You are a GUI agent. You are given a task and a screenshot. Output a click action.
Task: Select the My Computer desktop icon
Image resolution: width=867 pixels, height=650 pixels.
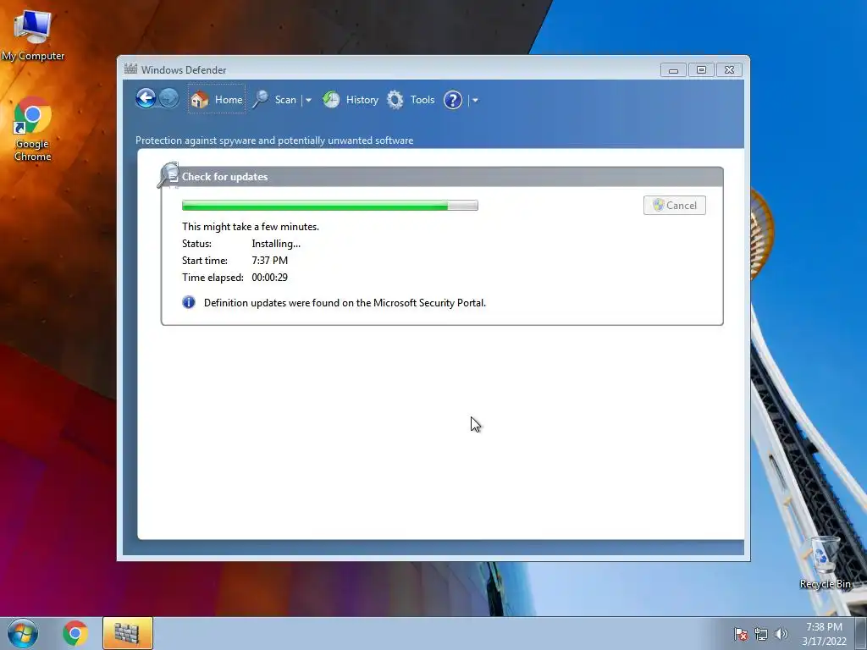pos(33,35)
